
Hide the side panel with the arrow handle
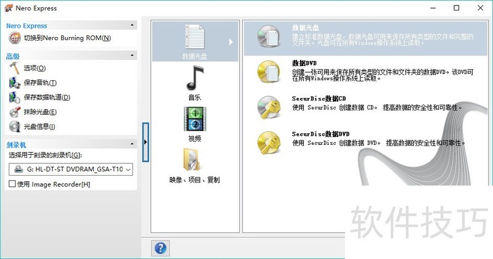click(x=145, y=142)
